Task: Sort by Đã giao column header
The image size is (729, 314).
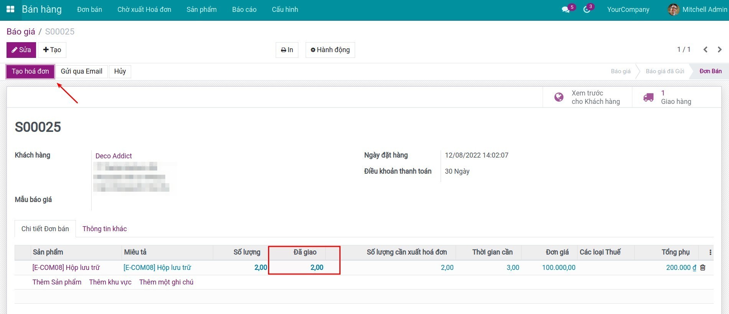Action: (297, 252)
